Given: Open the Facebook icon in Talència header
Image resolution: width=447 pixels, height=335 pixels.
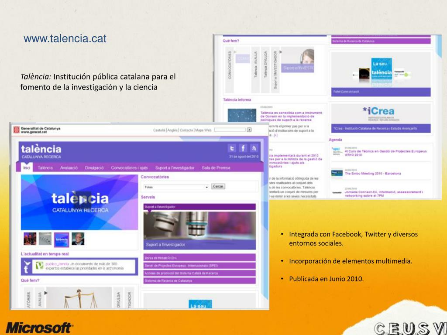Looking at the screenshot, I should tap(243, 148).
